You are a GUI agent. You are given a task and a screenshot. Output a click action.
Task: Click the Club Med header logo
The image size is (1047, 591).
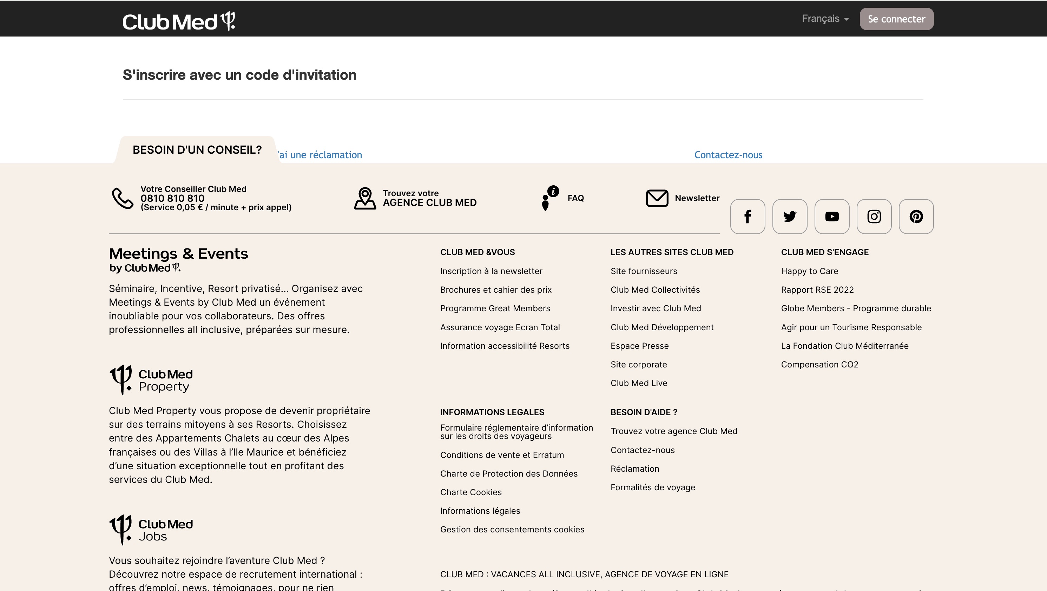pos(179,21)
